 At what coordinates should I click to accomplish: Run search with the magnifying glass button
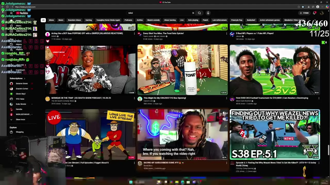coord(199,13)
